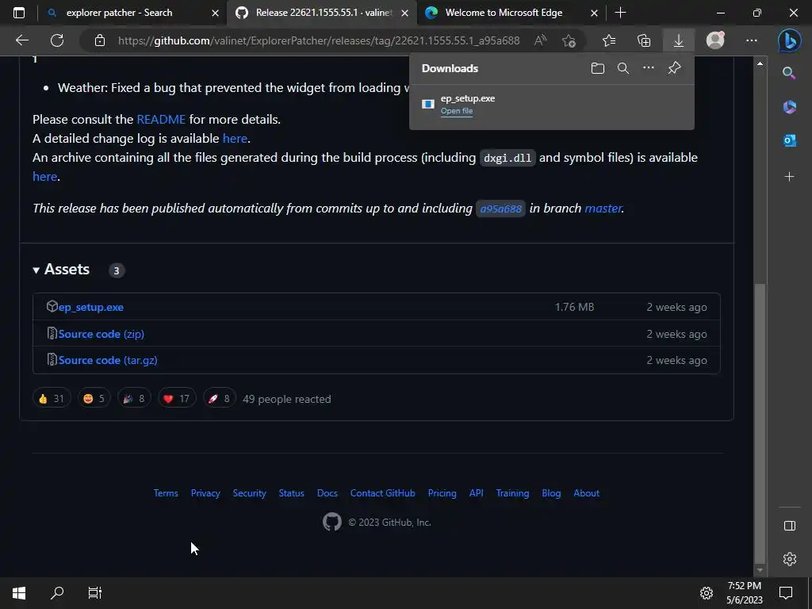This screenshot has height=609, width=812.
Task: Open More options in Downloads panel
Action: point(649,68)
